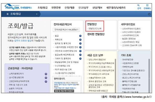Open the 양도소득세 종합안내 link
The image size is (155, 102).
click(x=97, y=60)
